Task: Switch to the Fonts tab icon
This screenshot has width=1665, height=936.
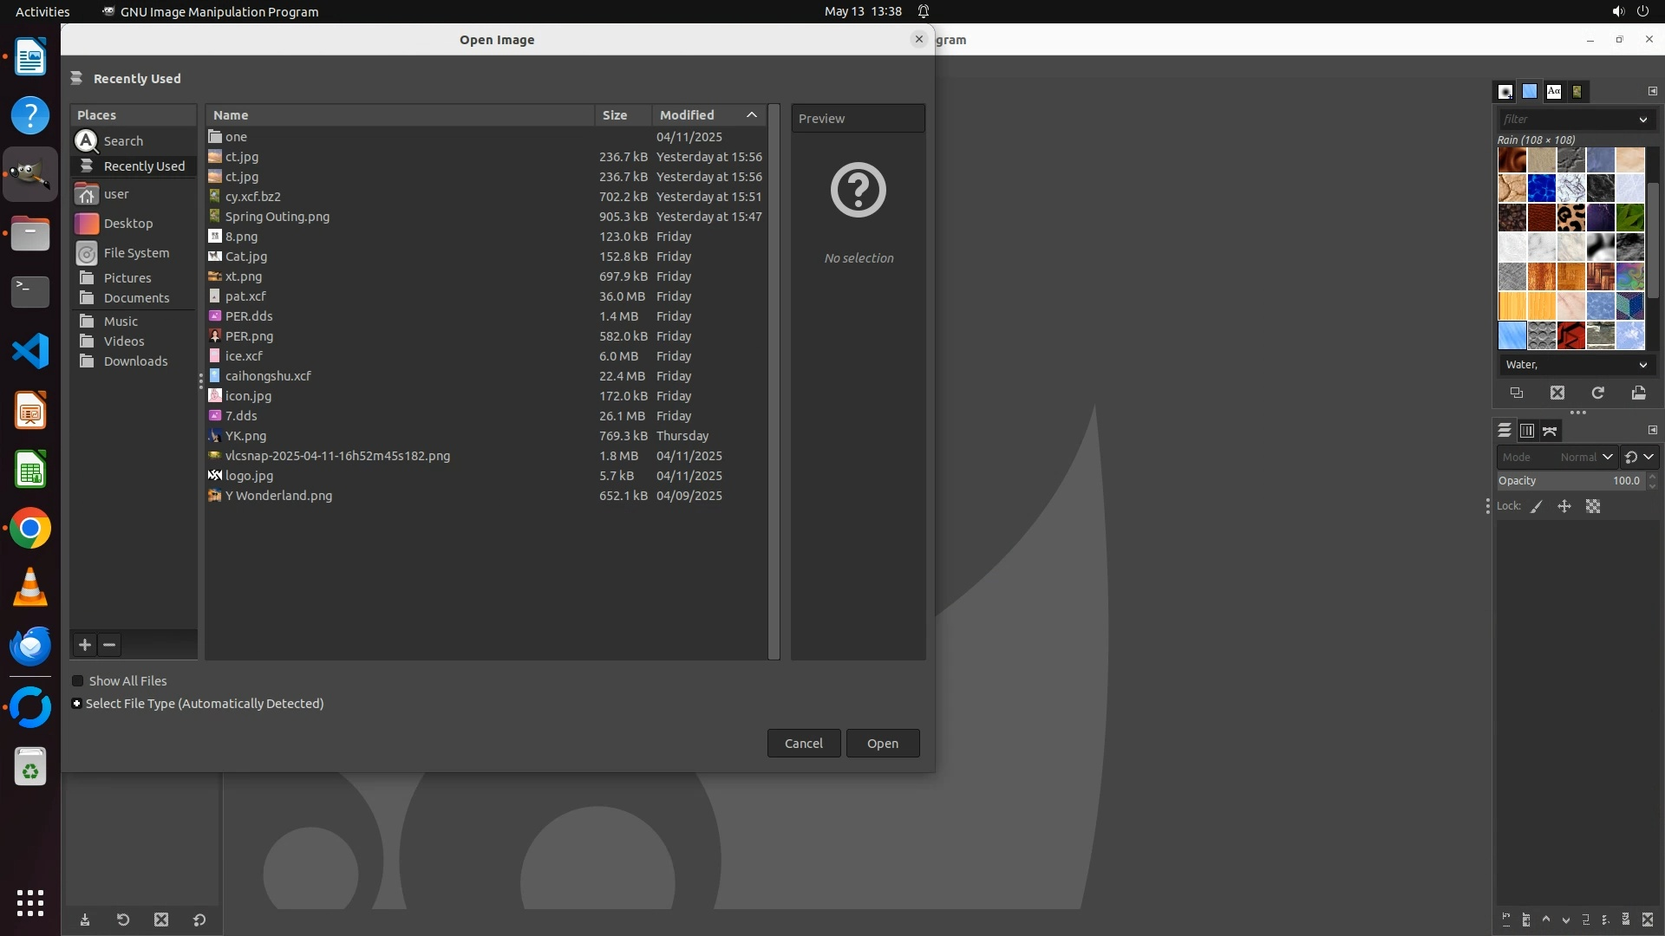Action: pos(1554,91)
